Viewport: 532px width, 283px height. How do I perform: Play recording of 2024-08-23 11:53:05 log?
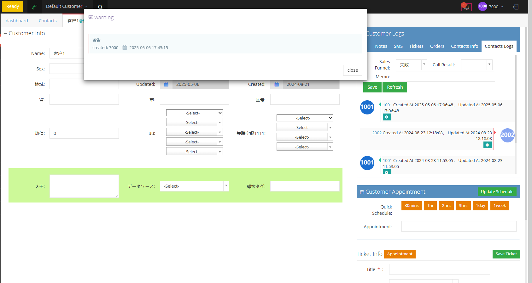(387, 172)
